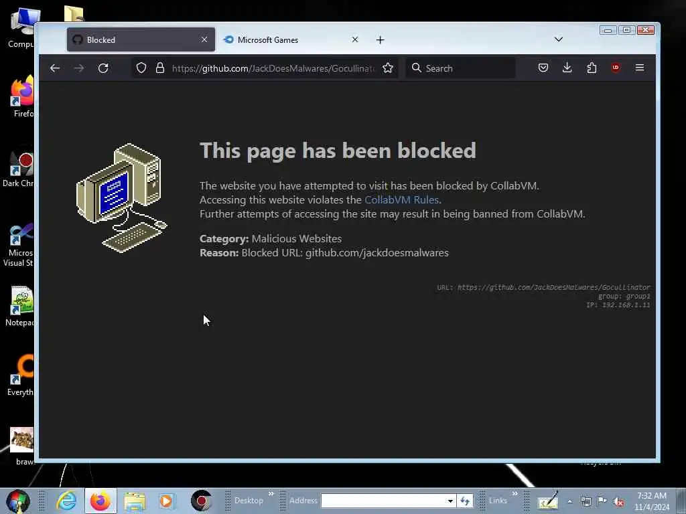This screenshot has height=514, width=686.
Task: Open the muted volume tray icon
Action: (618, 502)
